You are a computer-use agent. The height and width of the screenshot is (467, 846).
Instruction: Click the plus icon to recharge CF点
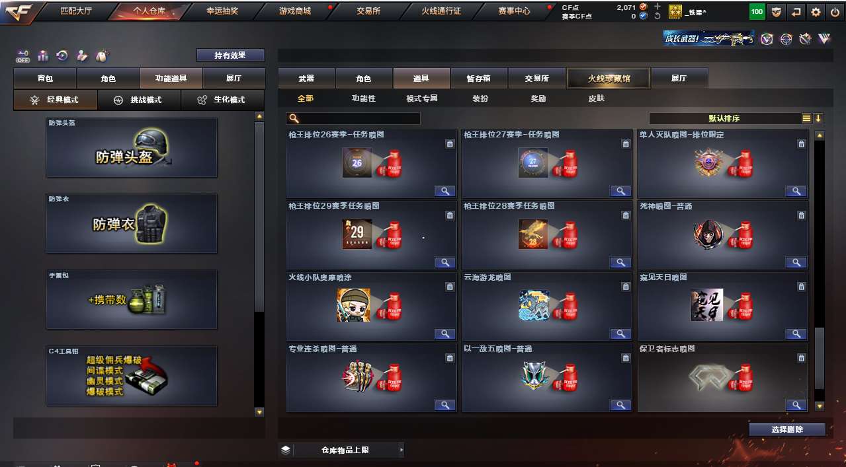[657, 7]
